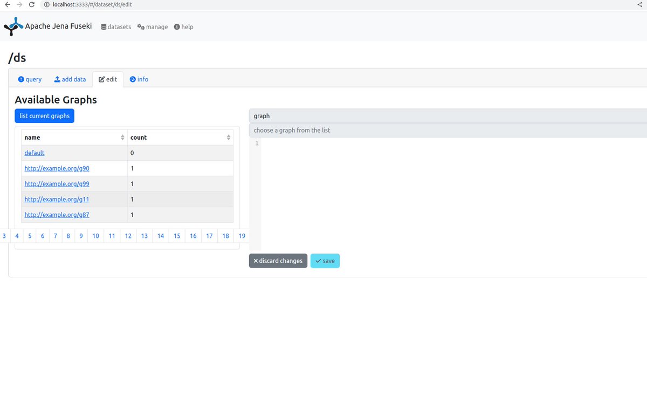Open the datasets menu item
Viewport: 647px width, 403px height.
click(116, 26)
